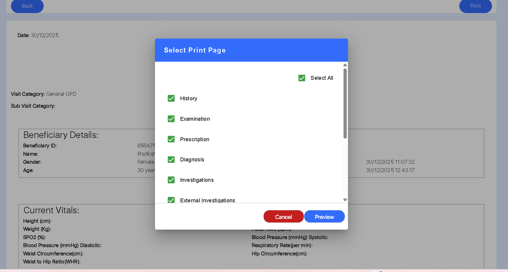
Task: Deselect the Examination checkbox
Action: point(171,119)
